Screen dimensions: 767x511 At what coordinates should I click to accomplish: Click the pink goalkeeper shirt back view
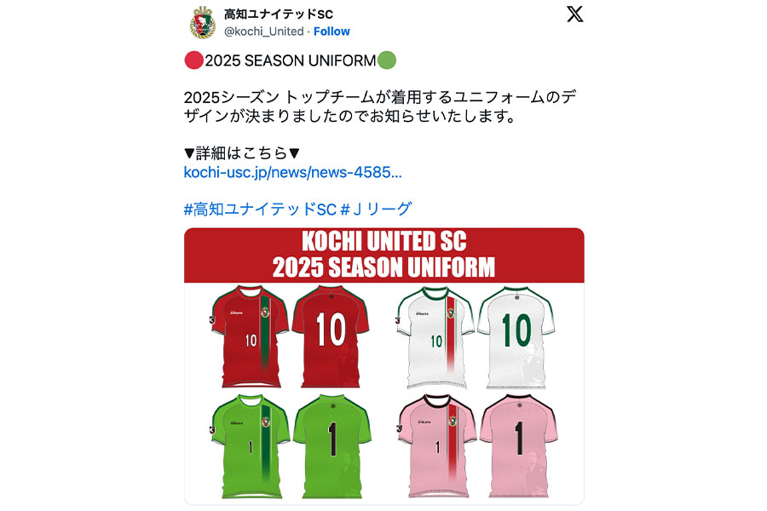coord(518,446)
